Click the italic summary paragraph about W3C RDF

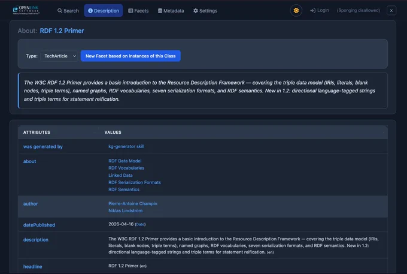199,91
